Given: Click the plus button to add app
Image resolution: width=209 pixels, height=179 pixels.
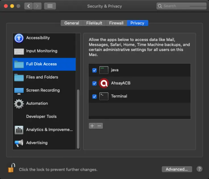Looking at the screenshot, I should (92, 126).
